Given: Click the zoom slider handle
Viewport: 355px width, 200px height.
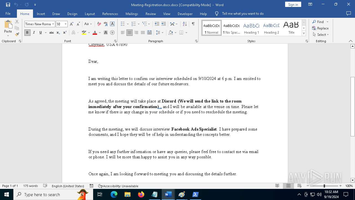Looking at the screenshot, I should coord(324,186).
